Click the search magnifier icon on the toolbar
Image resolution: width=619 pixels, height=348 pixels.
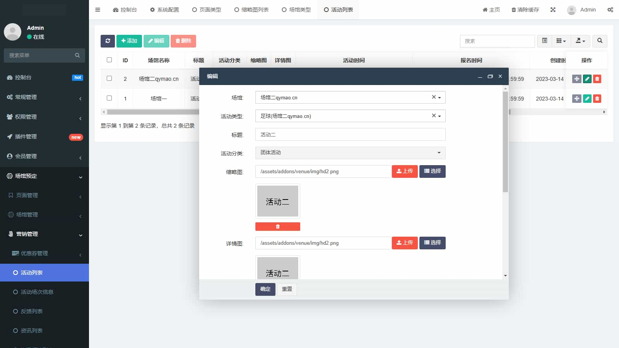(600, 41)
